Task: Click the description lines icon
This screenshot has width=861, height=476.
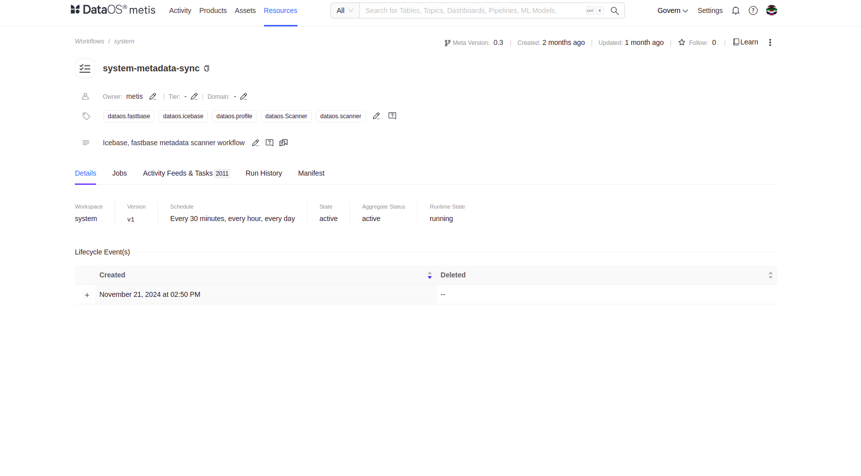Action: (86, 143)
